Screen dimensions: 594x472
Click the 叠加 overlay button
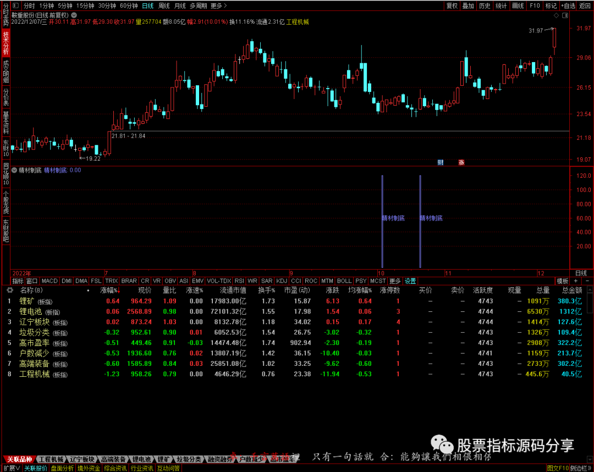[468, 6]
